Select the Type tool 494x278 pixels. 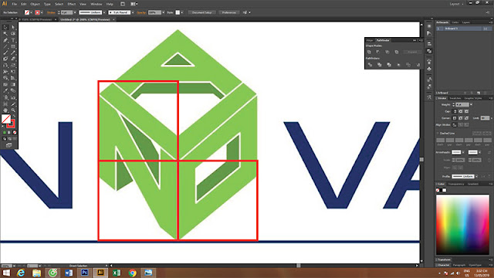point(13,40)
